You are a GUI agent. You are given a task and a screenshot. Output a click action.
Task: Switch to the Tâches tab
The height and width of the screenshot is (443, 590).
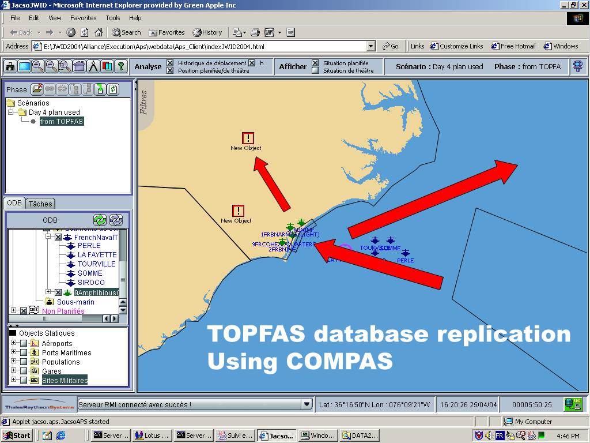(x=40, y=204)
